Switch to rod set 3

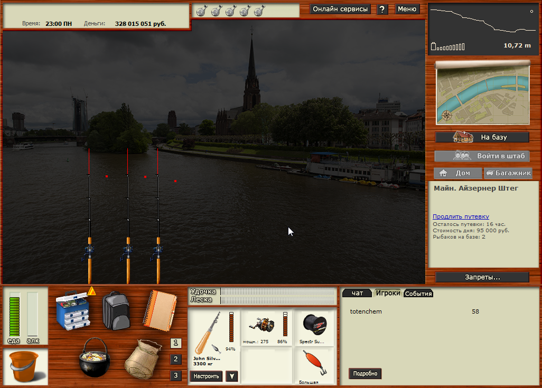point(175,375)
